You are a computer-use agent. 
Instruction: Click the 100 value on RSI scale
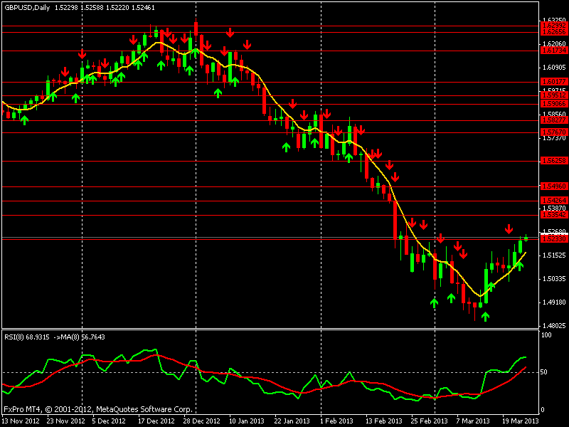[546, 334]
